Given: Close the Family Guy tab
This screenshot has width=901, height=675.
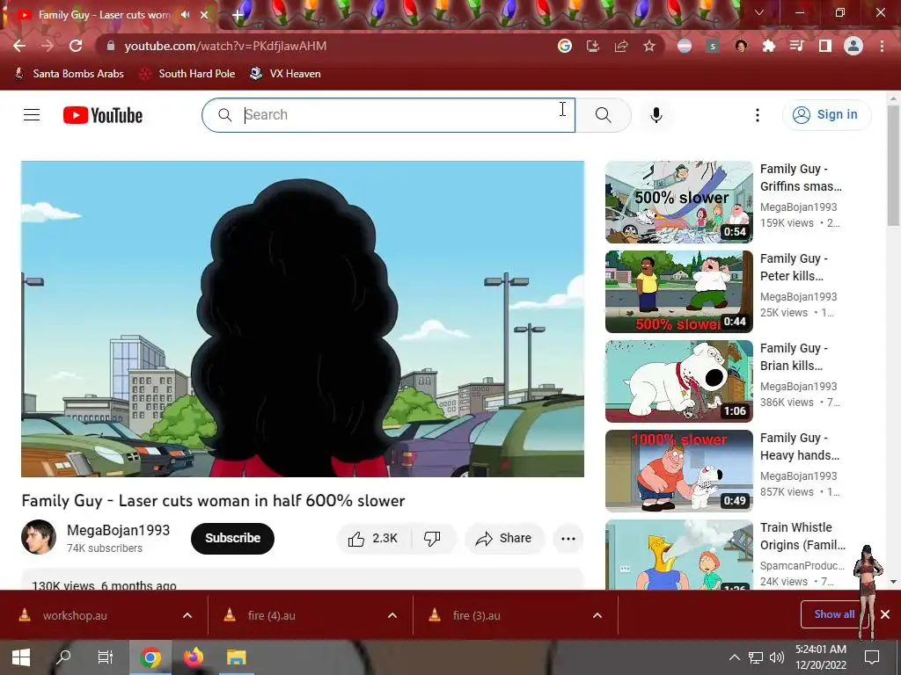Looking at the screenshot, I should pyautogui.click(x=204, y=15).
